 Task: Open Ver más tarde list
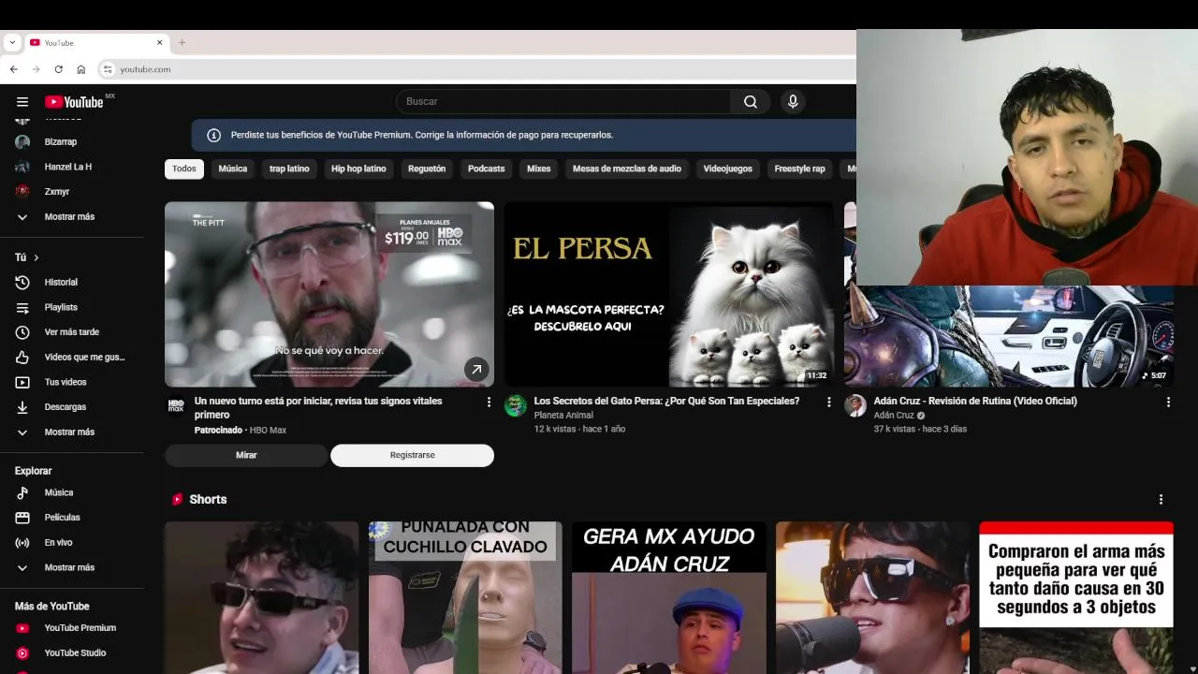tap(72, 332)
